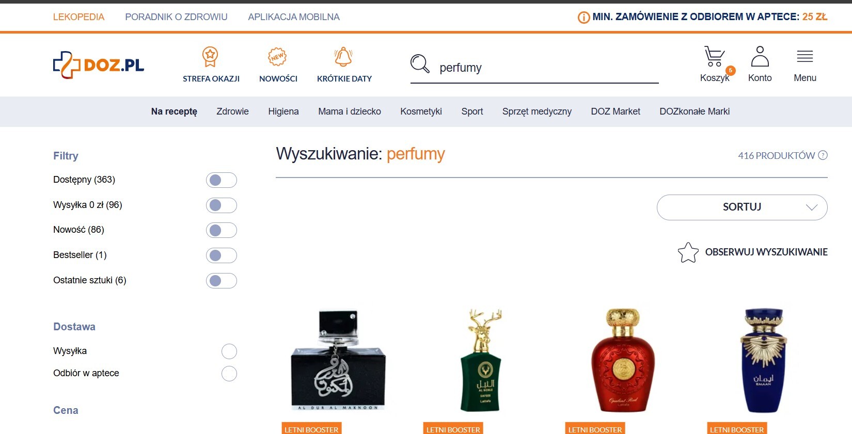Open the hamburger Menu icon

click(804, 57)
